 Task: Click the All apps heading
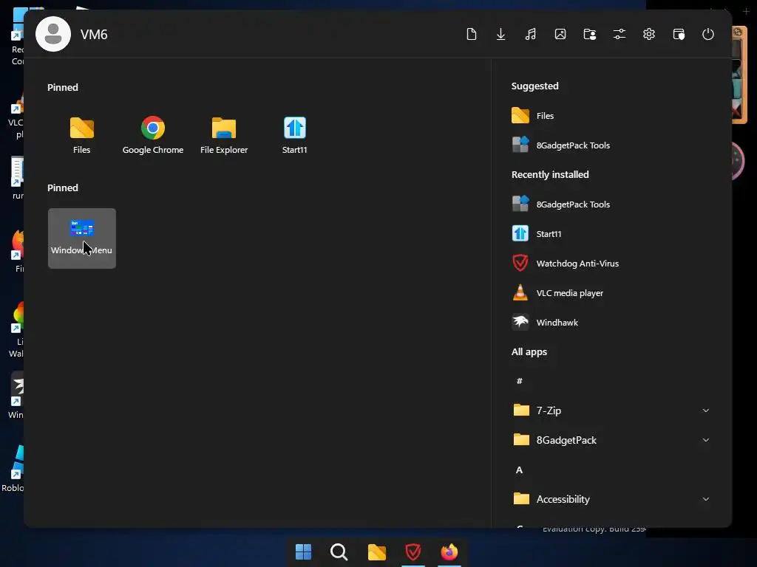(529, 351)
